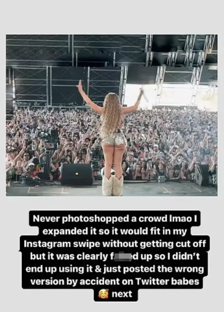The height and width of the screenshot is (312, 224).
Task: Tap the smiling hearts emoji in caption
Action: click(x=104, y=294)
